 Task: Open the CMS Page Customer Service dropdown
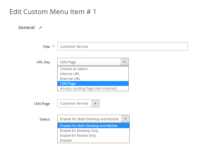78,103
